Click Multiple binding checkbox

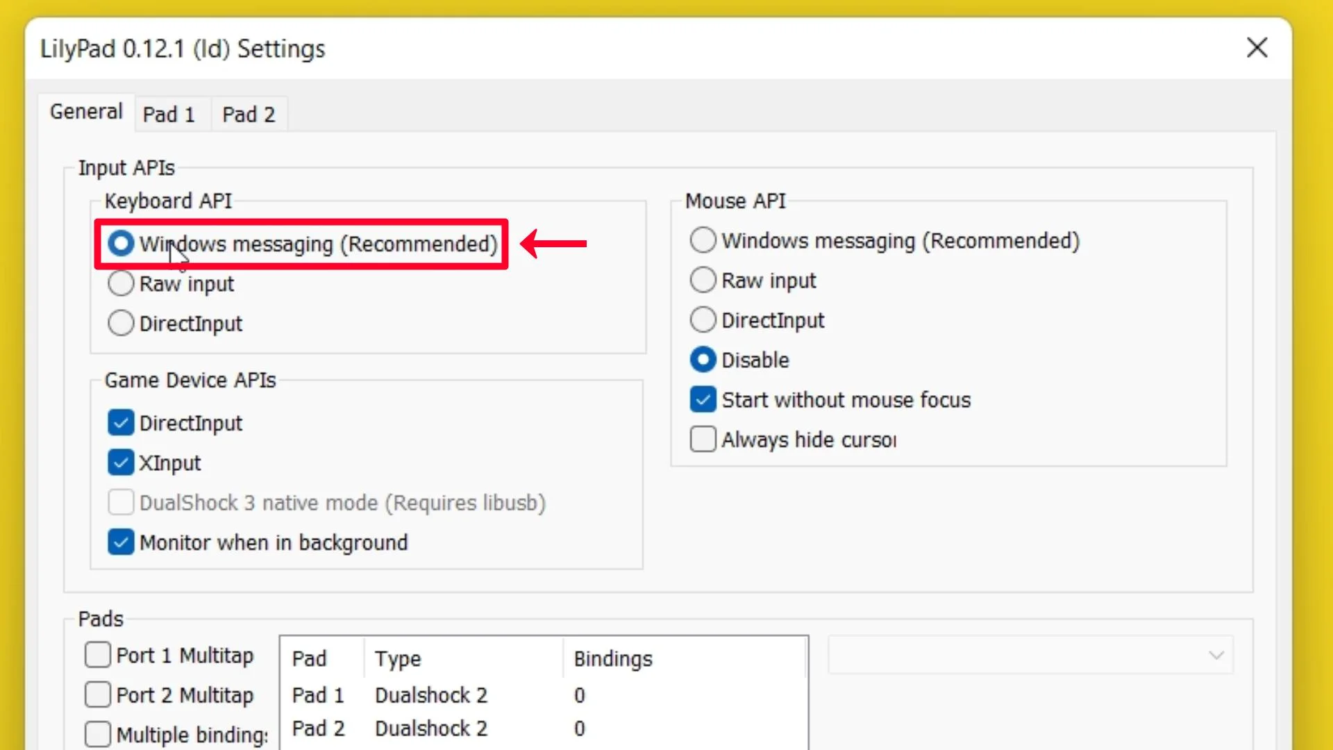pos(97,733)
